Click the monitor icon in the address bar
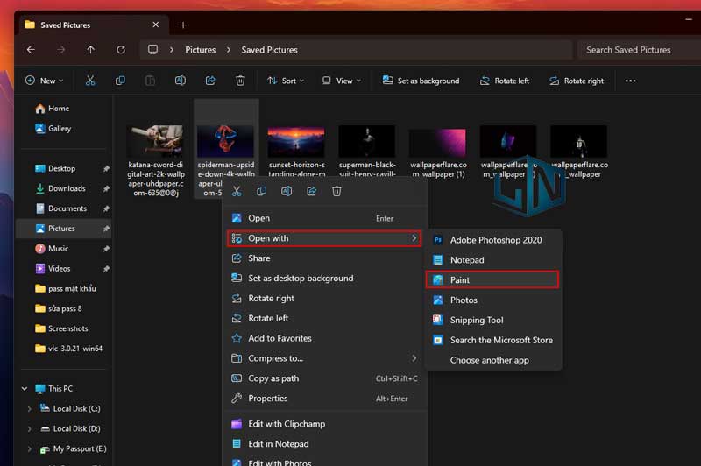 click(152, 50)
